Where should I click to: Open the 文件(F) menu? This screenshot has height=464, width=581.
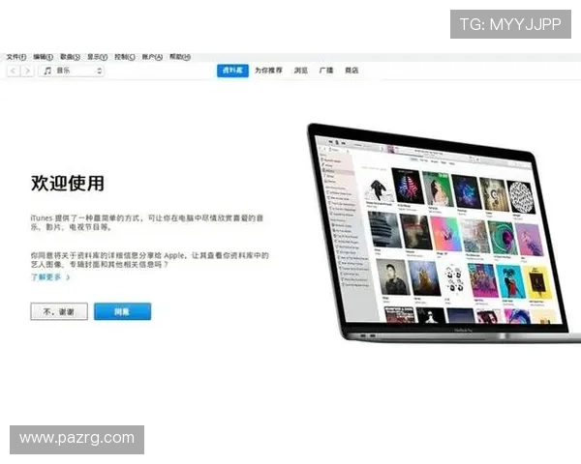pyautogui.click(x=16, y=57)
